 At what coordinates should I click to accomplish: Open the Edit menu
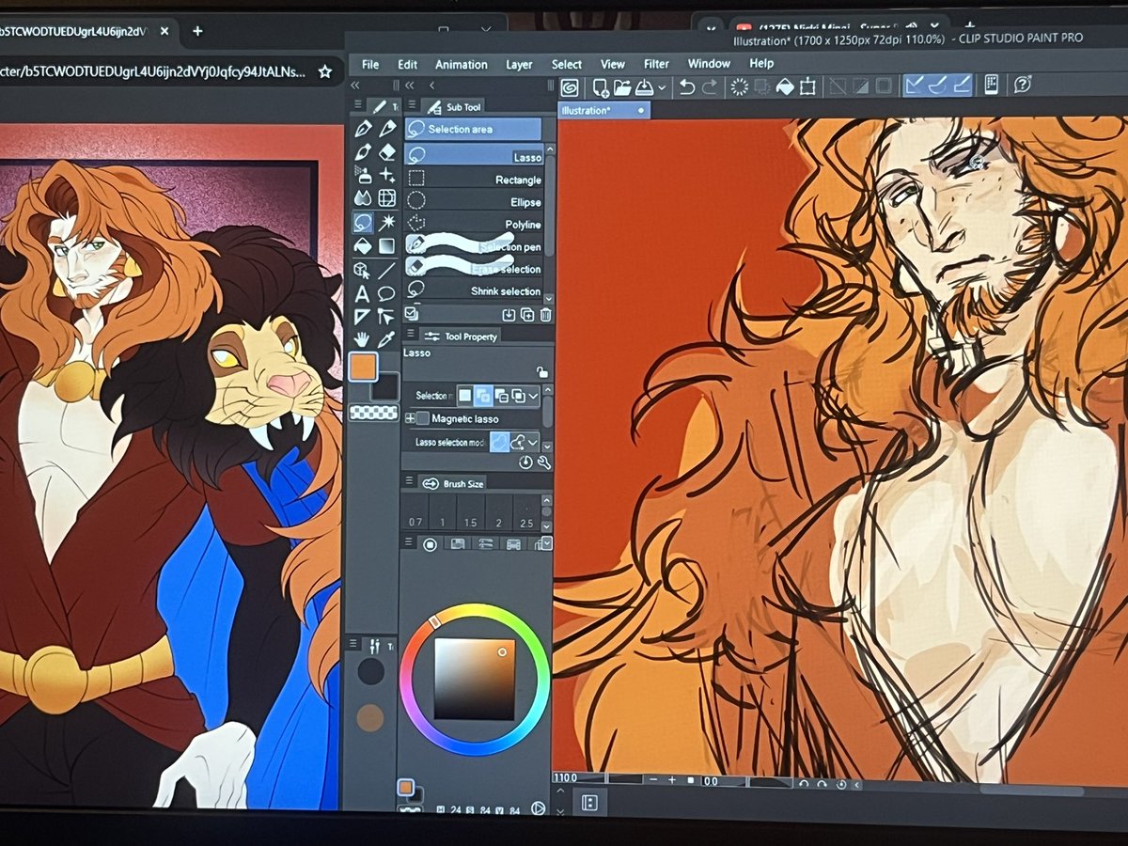click(407, 64)
